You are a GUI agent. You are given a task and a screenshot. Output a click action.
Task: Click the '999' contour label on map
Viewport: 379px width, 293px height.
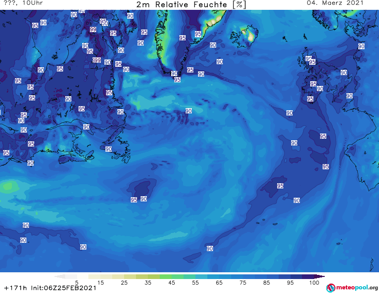coord(97,60)
